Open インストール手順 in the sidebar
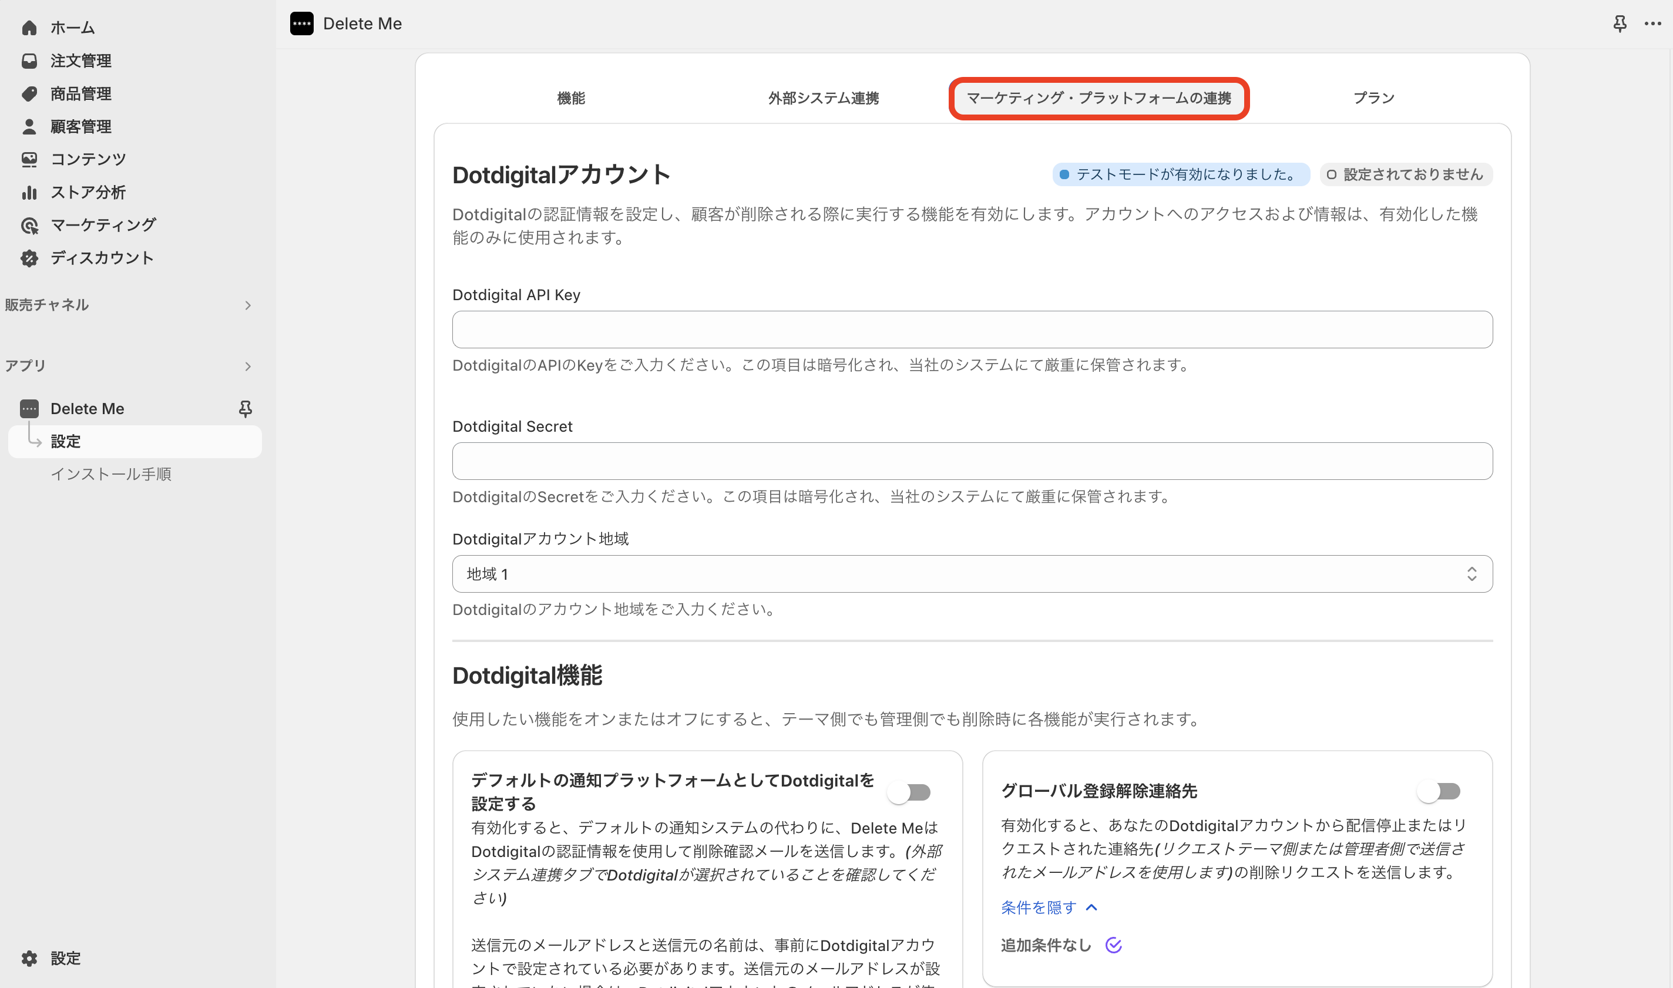 pos(111,474)
